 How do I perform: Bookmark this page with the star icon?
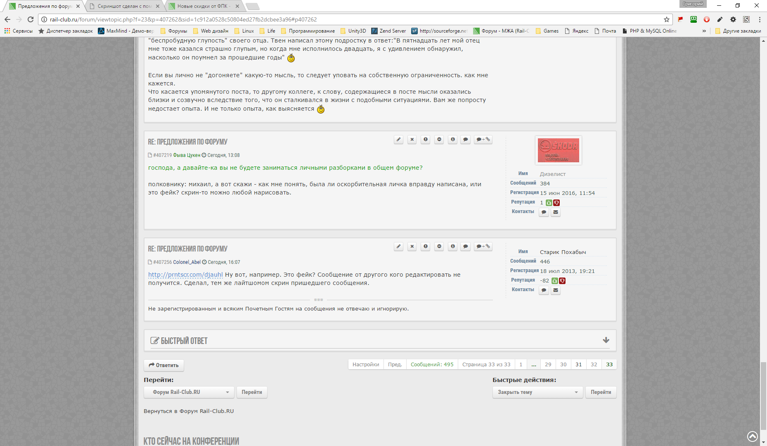[666, 19]
